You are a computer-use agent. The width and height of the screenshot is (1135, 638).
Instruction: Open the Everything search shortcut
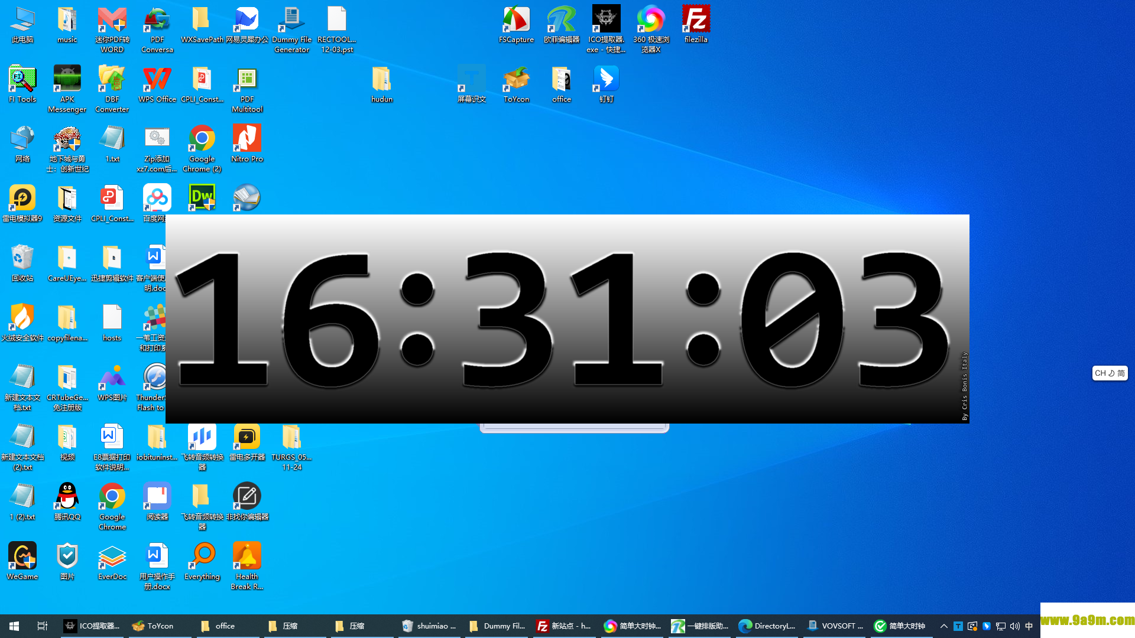tap(202, 562)
